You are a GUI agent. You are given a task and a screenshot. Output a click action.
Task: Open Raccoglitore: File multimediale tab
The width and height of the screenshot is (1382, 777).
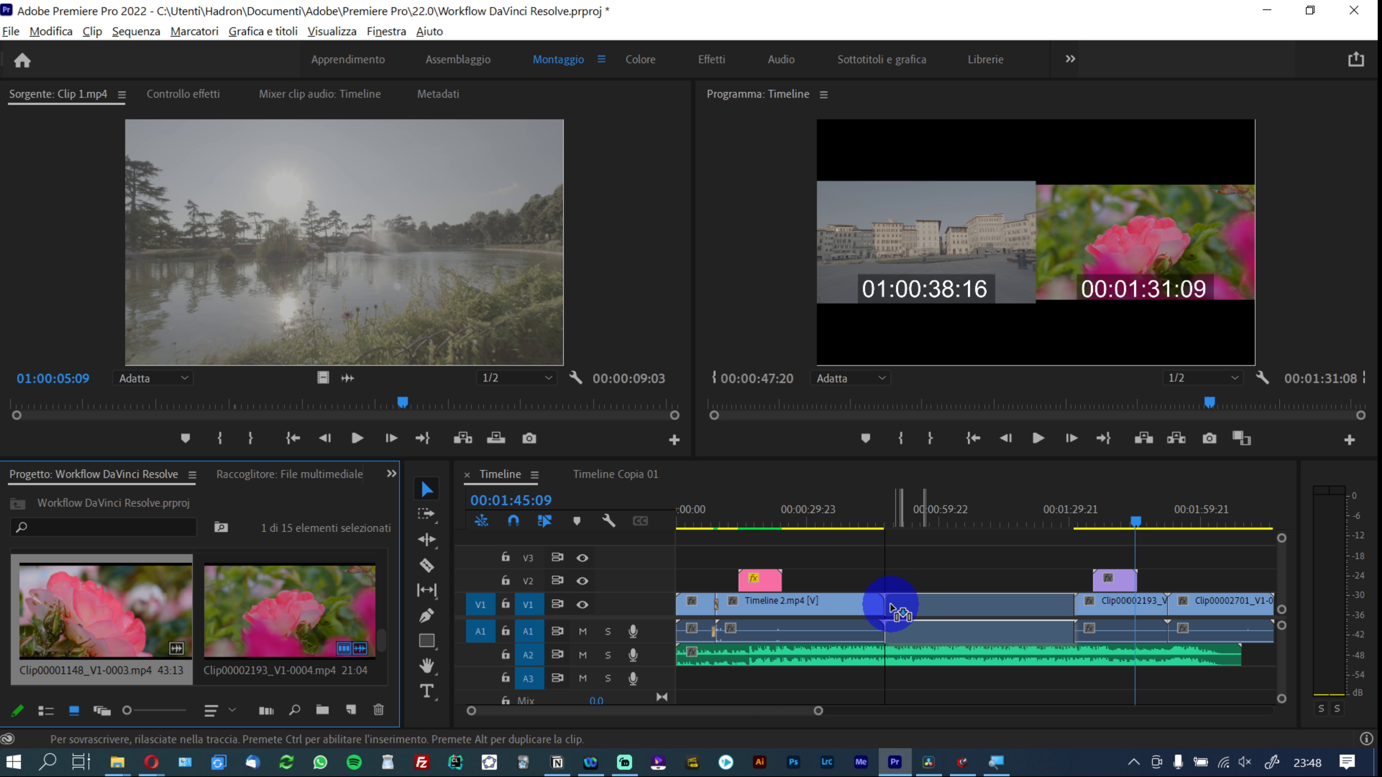click(290, 474)
